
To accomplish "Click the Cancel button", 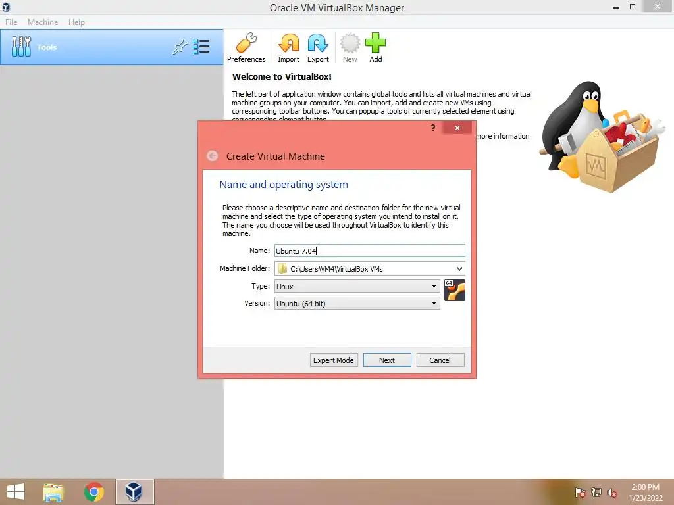I will [440, 360].
